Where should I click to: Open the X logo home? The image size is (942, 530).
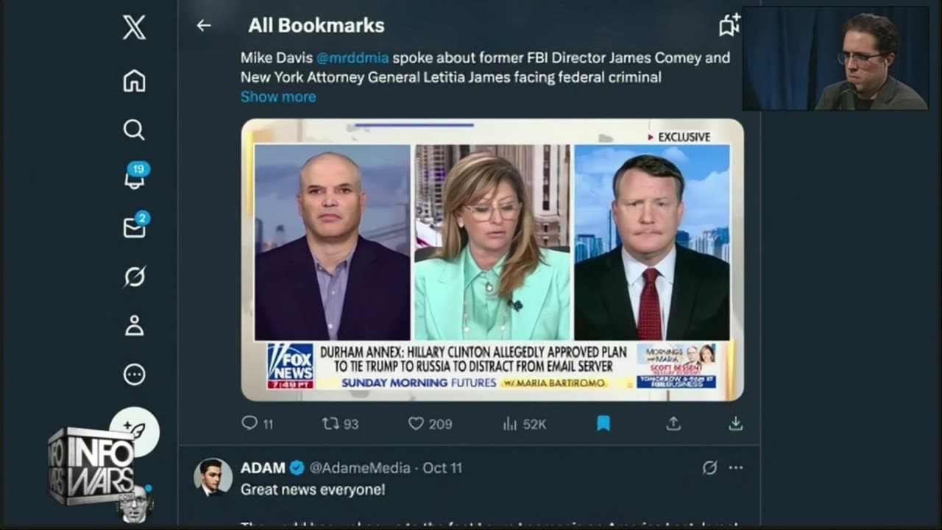pos(134,28)
